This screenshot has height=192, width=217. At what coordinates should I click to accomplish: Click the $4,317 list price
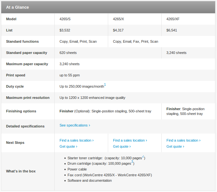tap(118, 30)
